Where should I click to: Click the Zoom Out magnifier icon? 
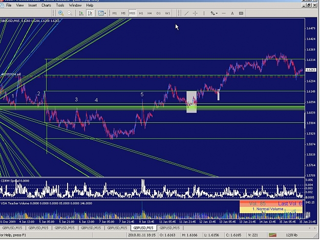click(70, 13)
